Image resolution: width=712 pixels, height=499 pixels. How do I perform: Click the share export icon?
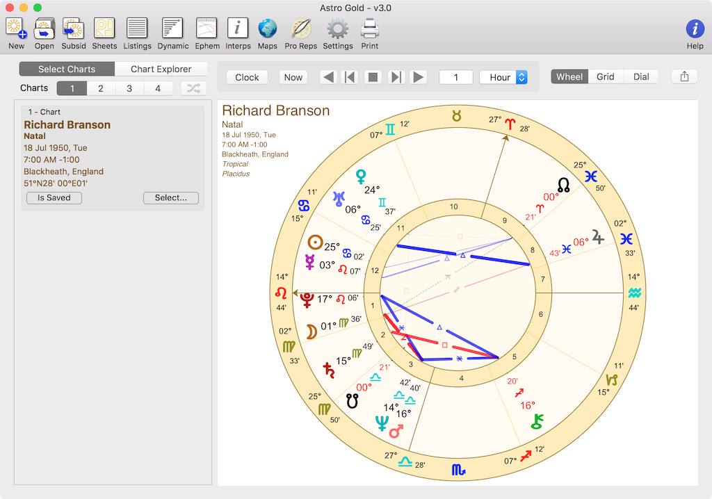click(x=684, y=76)
